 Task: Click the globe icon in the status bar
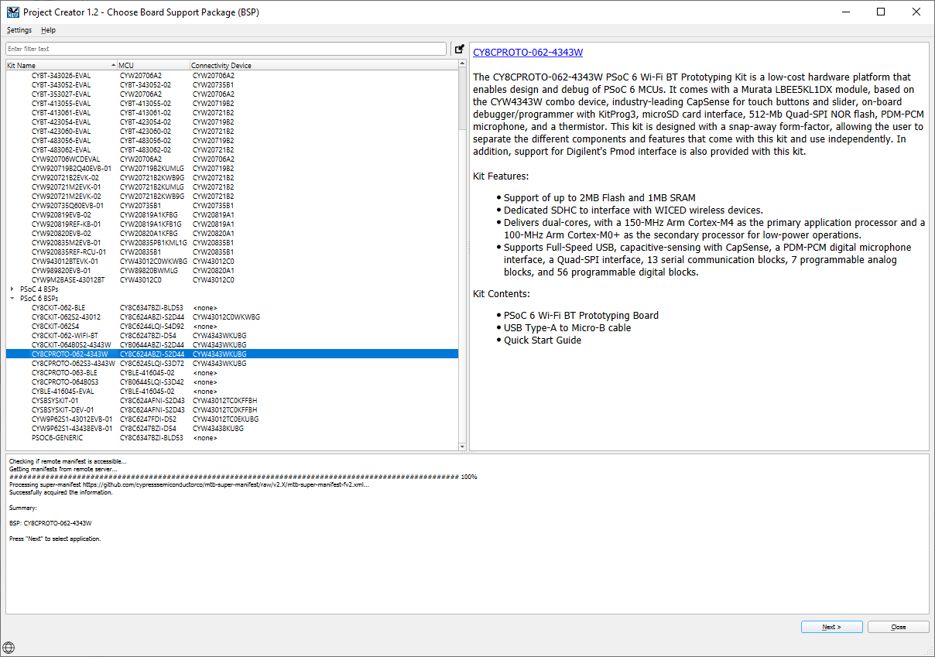[x=9, y=647]
